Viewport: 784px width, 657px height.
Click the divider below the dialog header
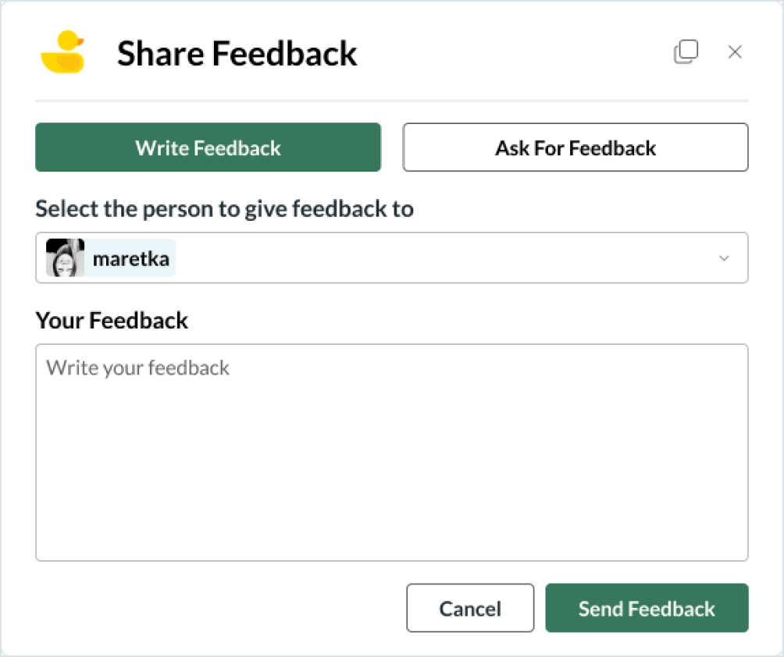[x=390, y=100]
